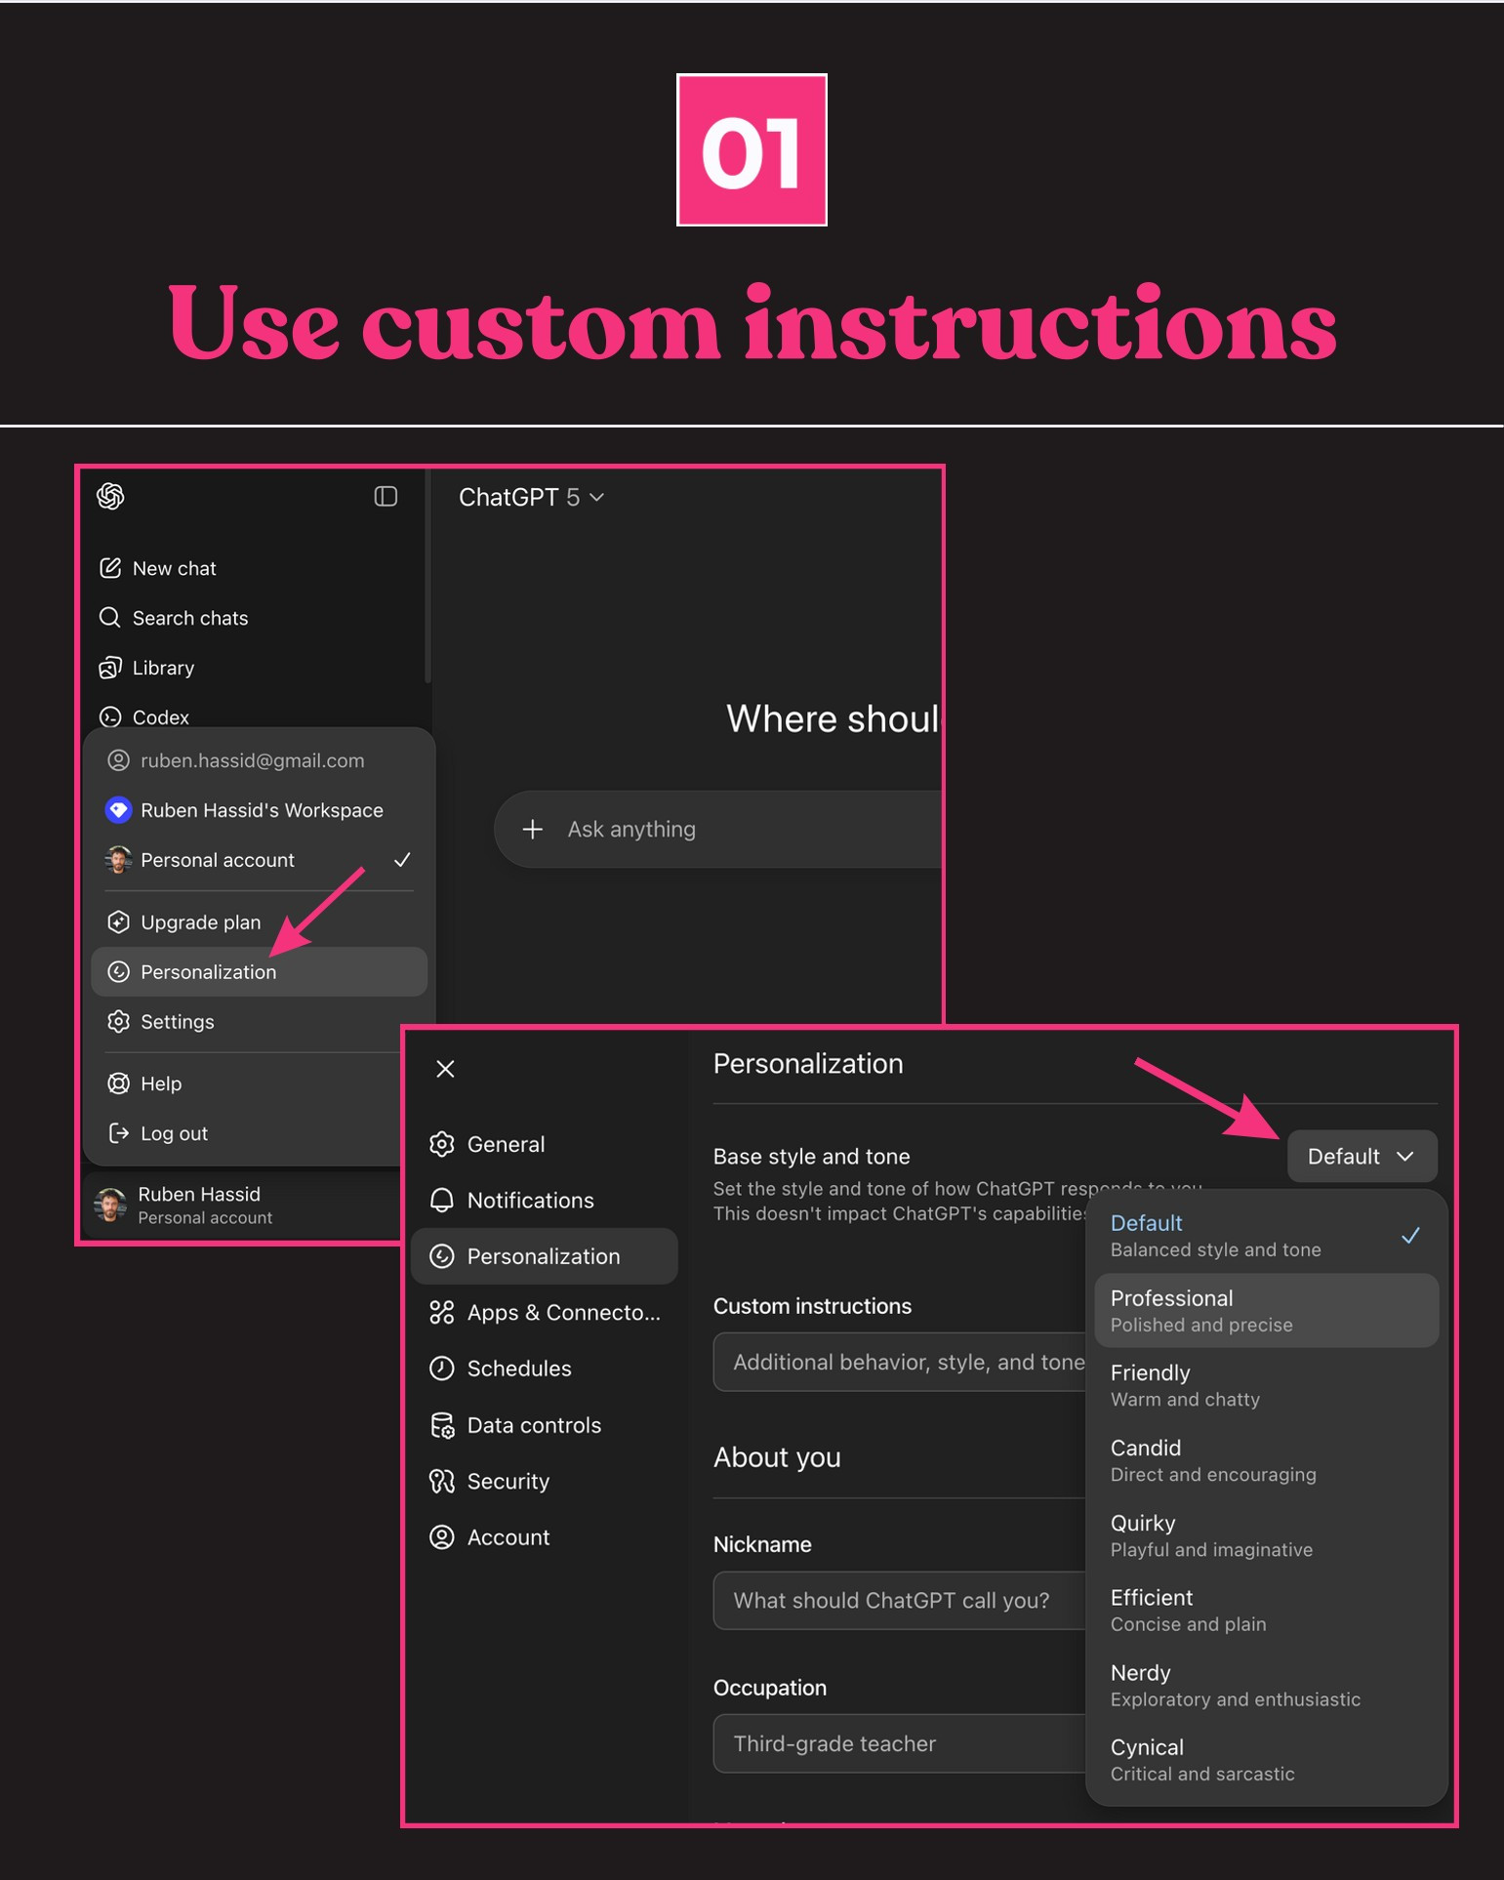
Task: Click the email profile icon beside ruben.hassid@gmail.com
Action: click(118, 760)
